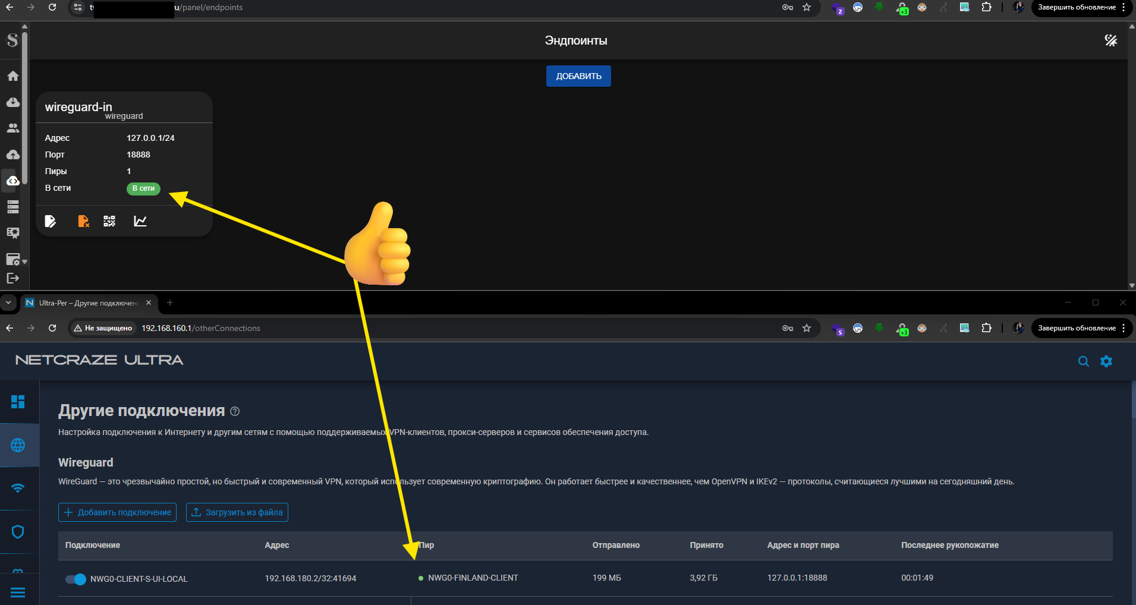Open Wi-Fi section in router sidebar
Screen dimensions: 1136x605
[18, 488]
